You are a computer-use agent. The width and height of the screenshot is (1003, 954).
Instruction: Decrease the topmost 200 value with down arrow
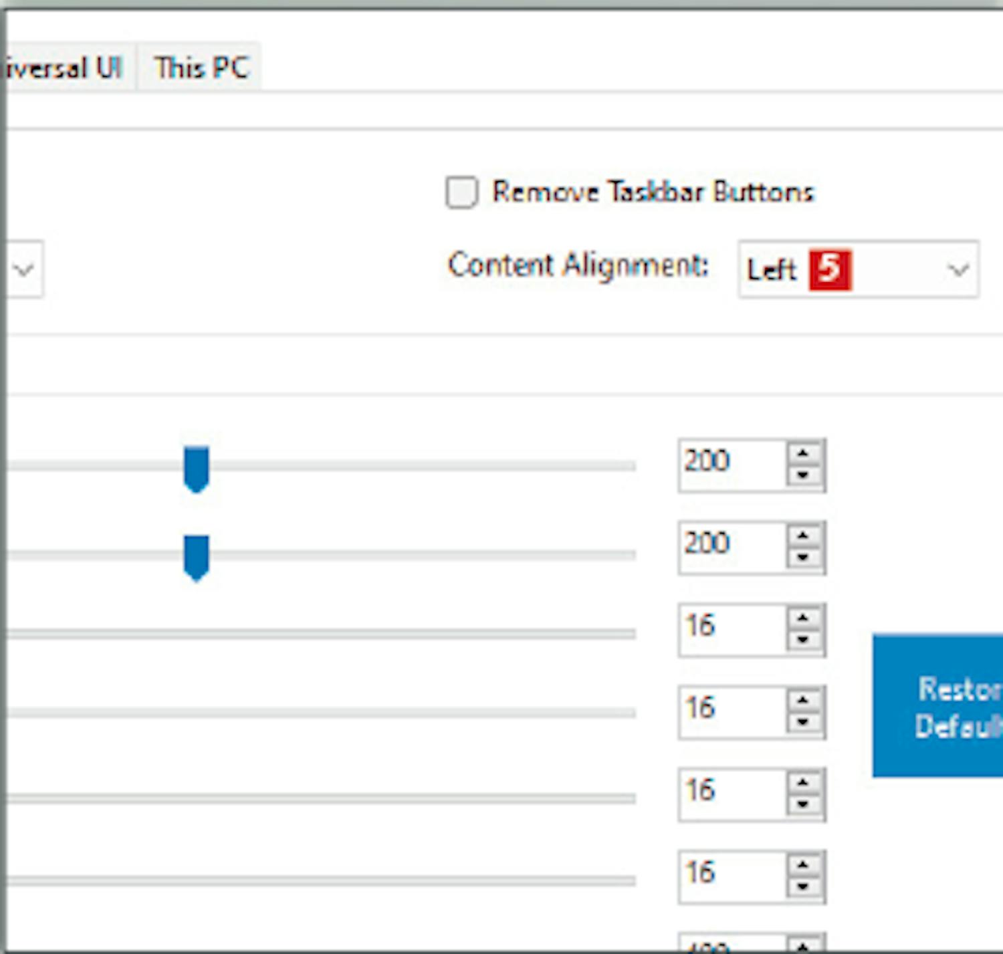tap(803, 476)
